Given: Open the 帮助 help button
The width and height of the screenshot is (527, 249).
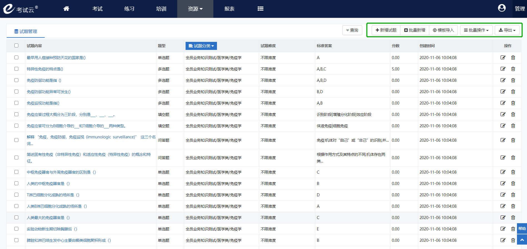Looking at the screenshot, I should coord(522,229).
